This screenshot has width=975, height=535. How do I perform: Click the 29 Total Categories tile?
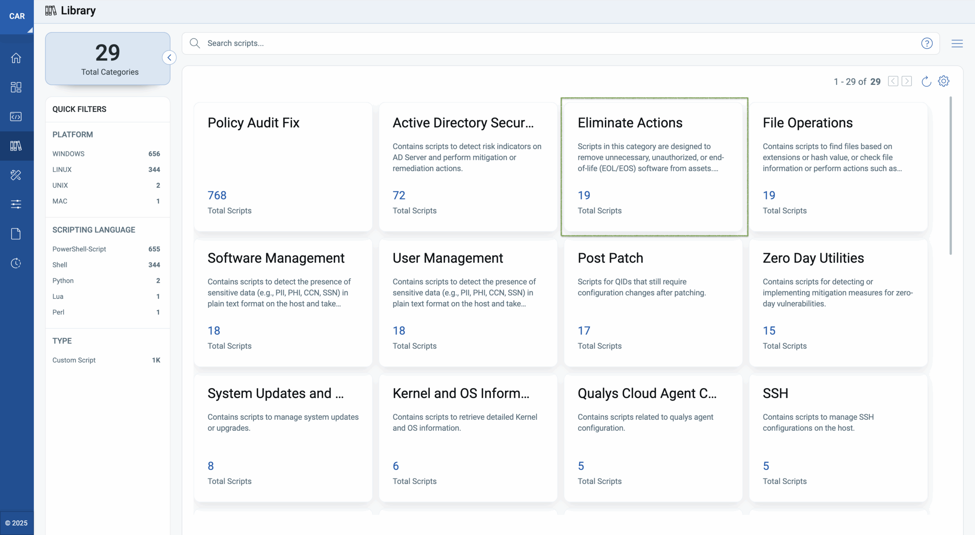pos(108,59)
